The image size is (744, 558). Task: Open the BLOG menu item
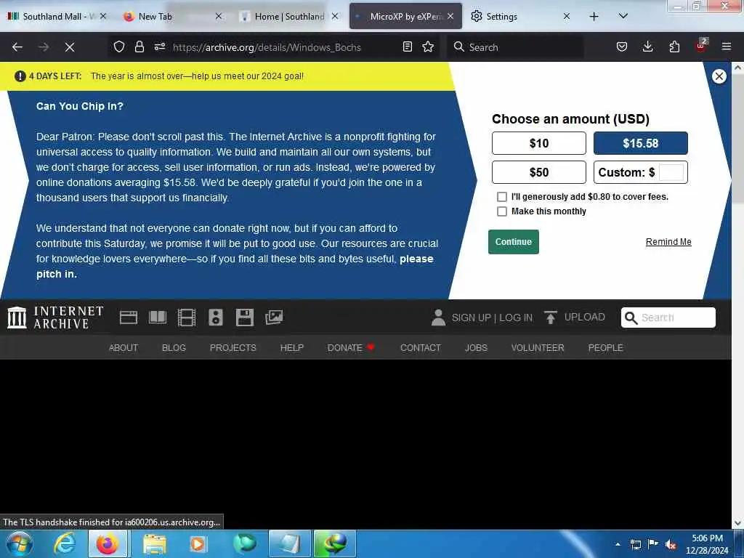coord(174,348)
